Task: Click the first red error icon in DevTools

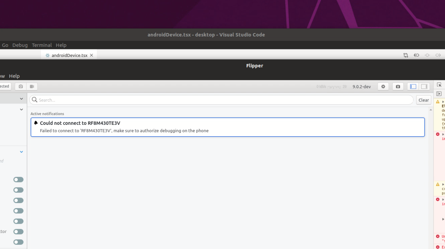Action: pos(438,134)
